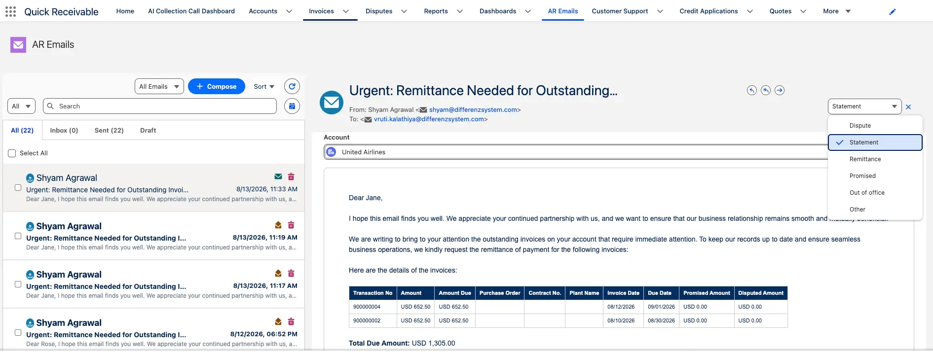
Task: Choose Out of office option
Action: [875, 193]
